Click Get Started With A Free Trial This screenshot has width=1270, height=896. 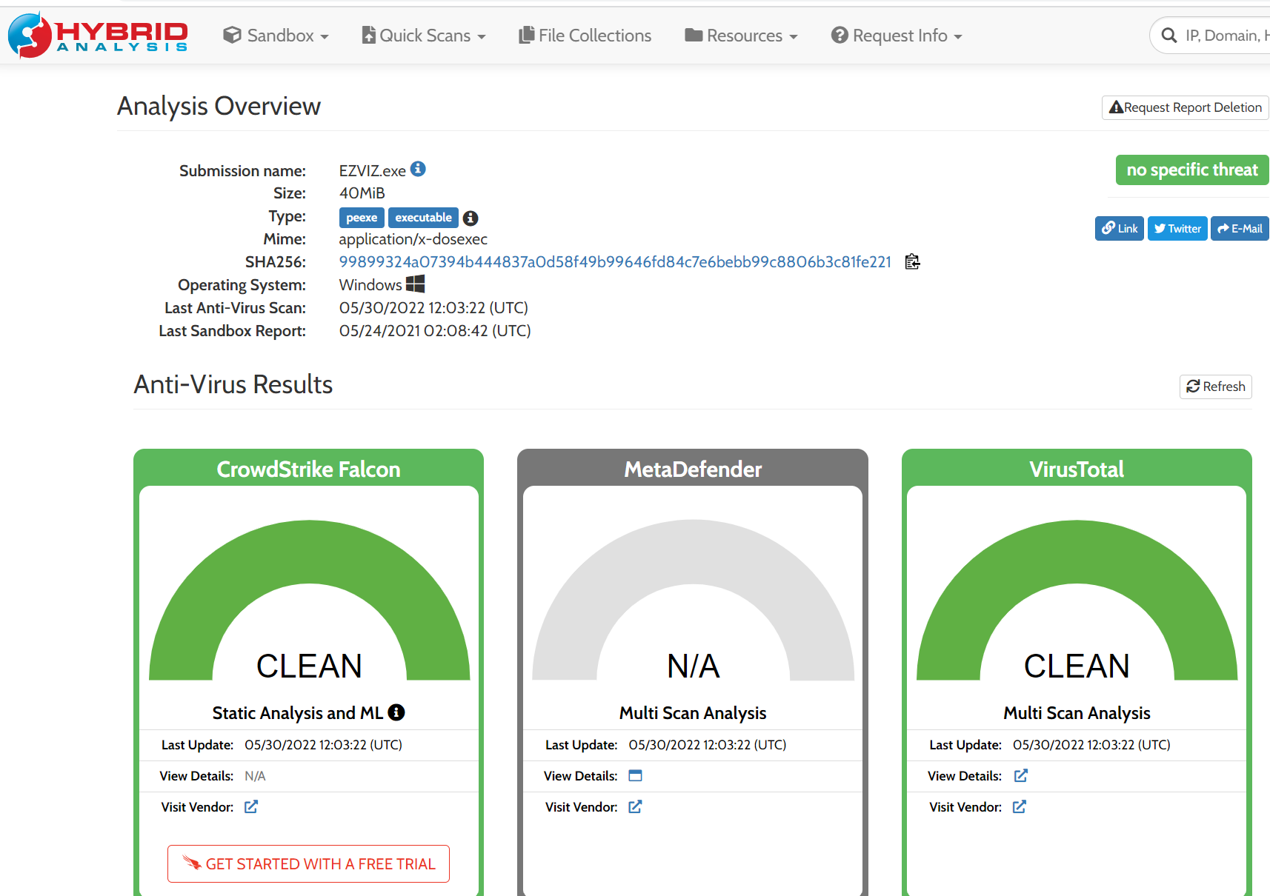(308, 863)
